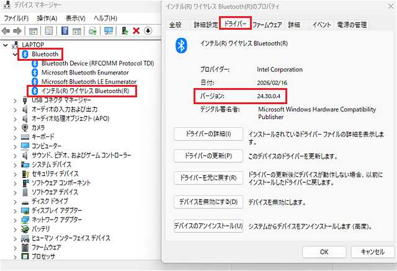
Task: Click the scan for hardware changes icon
Action: [x=109, y=31]
